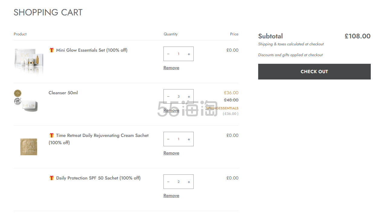Open Mini Glow Essentials Set product title

point(91,50)
